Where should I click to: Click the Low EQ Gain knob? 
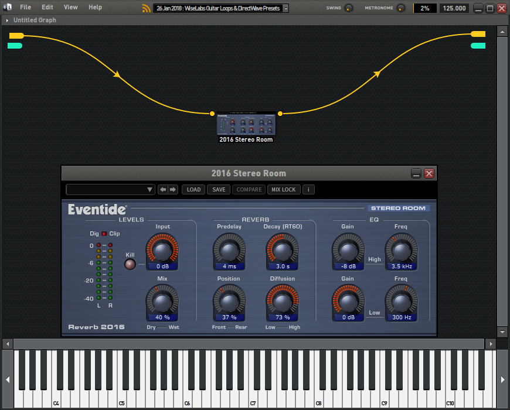coord(348,302)
